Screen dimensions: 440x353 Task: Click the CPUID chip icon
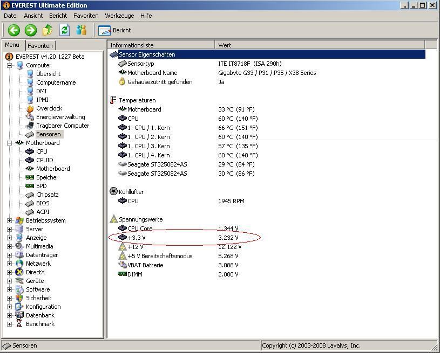point(30,160)
